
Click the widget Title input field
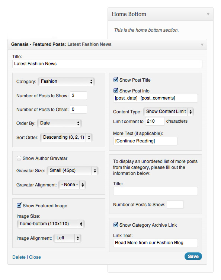tap(107, 64)
